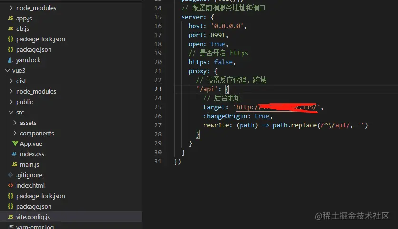Click the redacted target URL link
Viewport: 398px width, 229px height.
(x=276, y=107)
